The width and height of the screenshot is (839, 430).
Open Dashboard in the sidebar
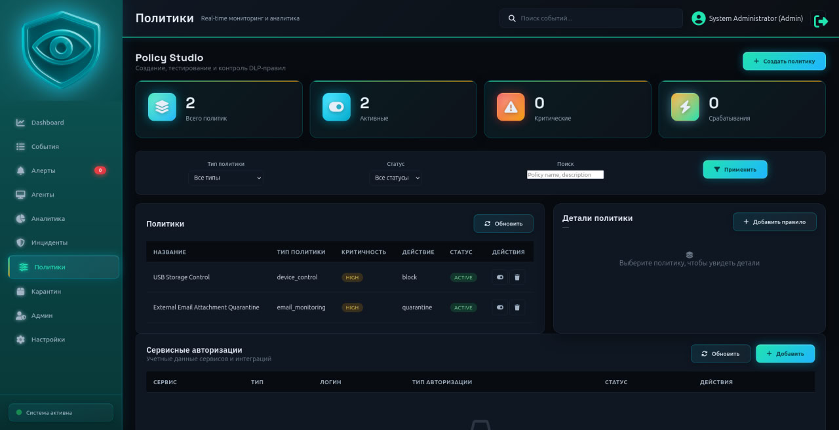click(x=64, y=123)
